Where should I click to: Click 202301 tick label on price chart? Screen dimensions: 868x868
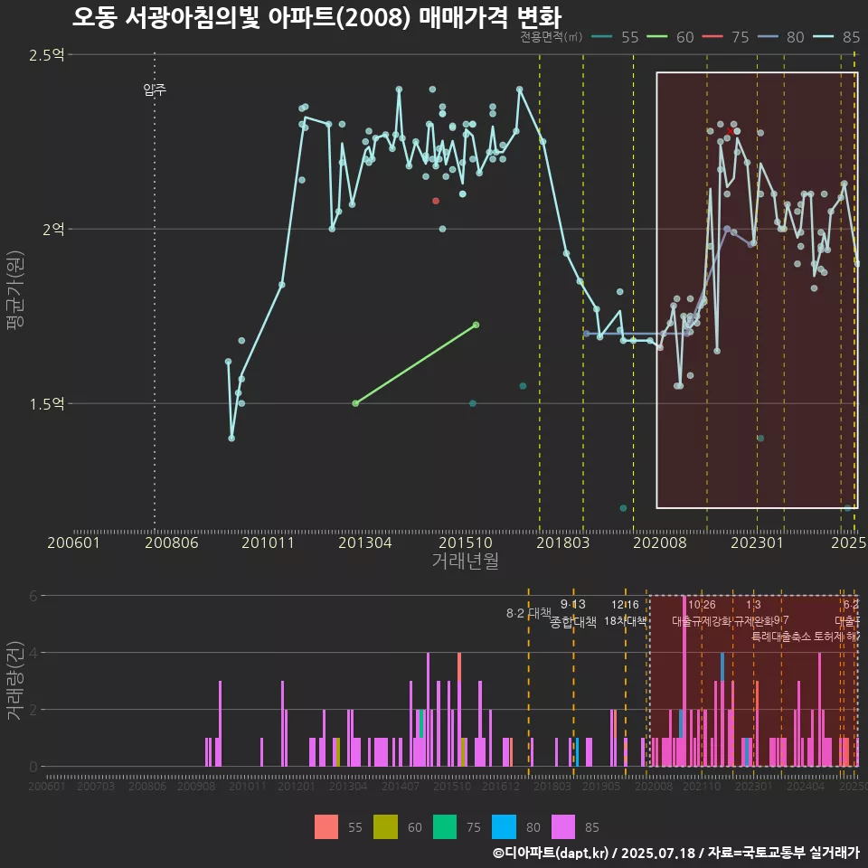(758, 542)
